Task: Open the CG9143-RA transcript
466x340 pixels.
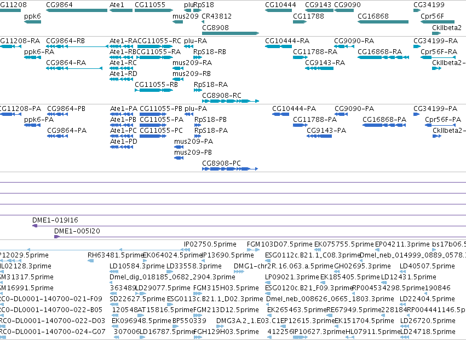Action: [319, 68]
